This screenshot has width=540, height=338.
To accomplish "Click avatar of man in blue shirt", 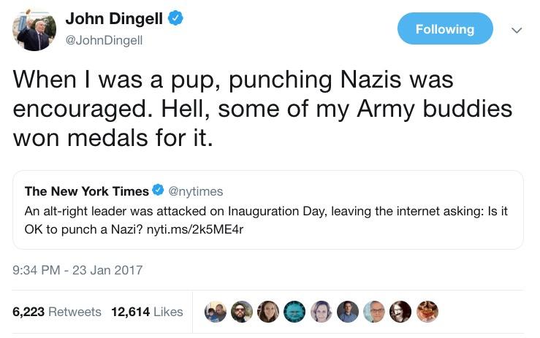I will coord(348,312).
